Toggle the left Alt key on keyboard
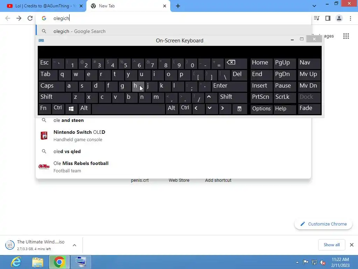Viewport: 358px width, 269px height. (x=85, y=109)
